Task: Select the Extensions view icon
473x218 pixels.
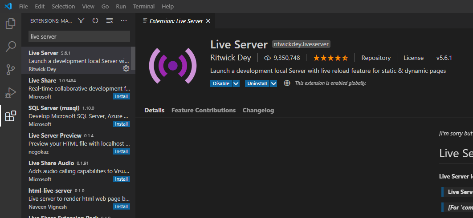Action: 11,116
